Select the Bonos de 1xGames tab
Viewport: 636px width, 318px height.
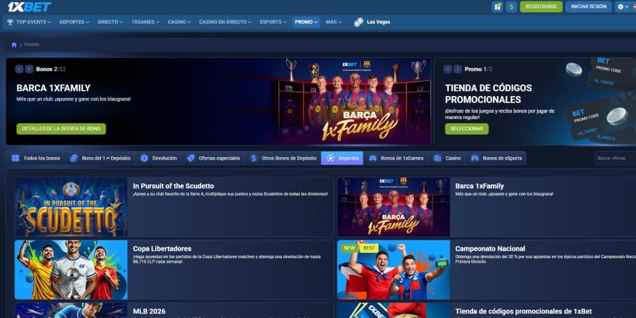tap(396, 158)
